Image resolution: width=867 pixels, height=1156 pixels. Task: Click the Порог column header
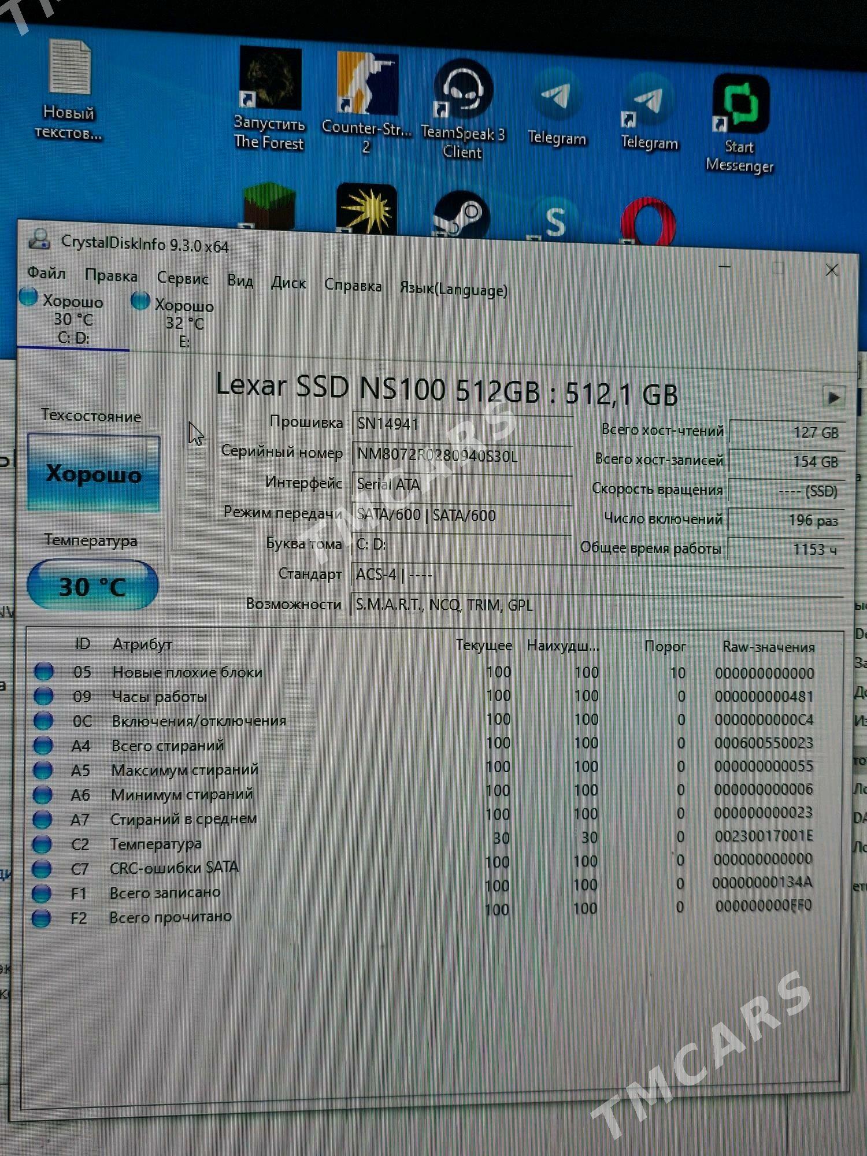pos(665,646)
